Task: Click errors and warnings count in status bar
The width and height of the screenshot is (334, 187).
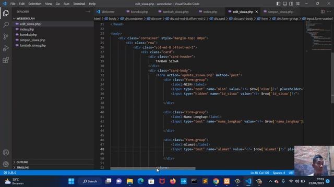Action: pyautogui.click(x=10, y=173)
